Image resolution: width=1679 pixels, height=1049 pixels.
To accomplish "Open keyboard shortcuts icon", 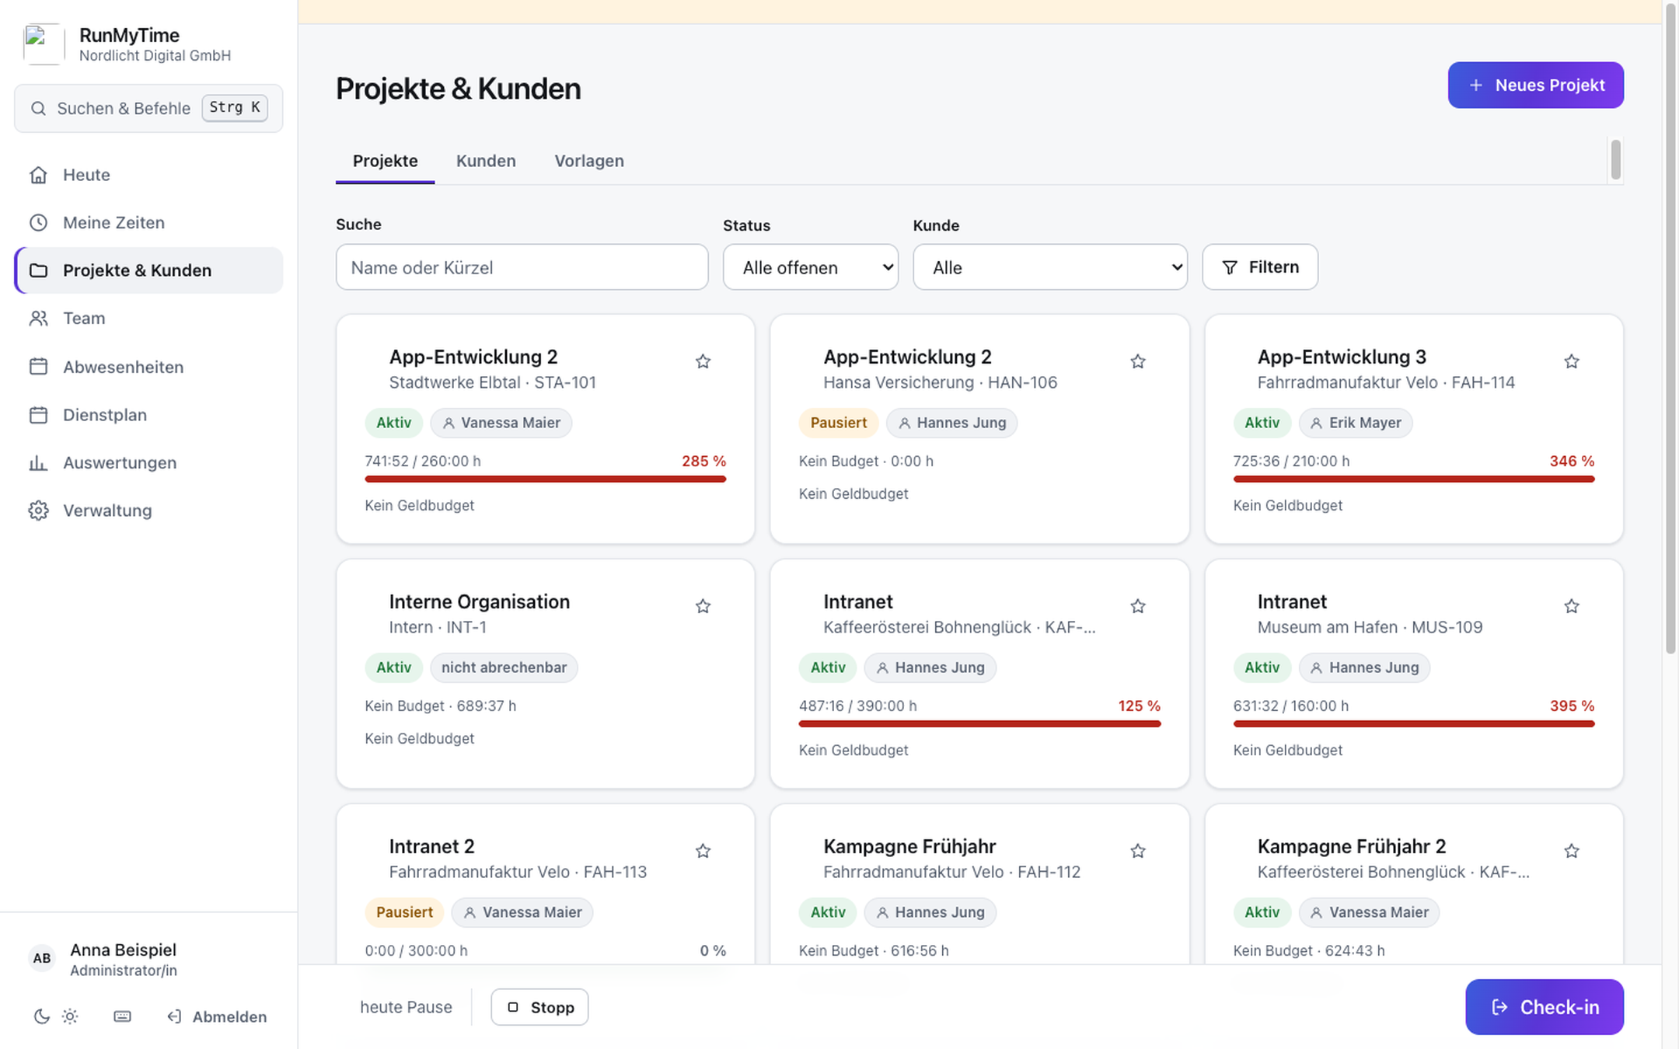I will [122, 1016].
